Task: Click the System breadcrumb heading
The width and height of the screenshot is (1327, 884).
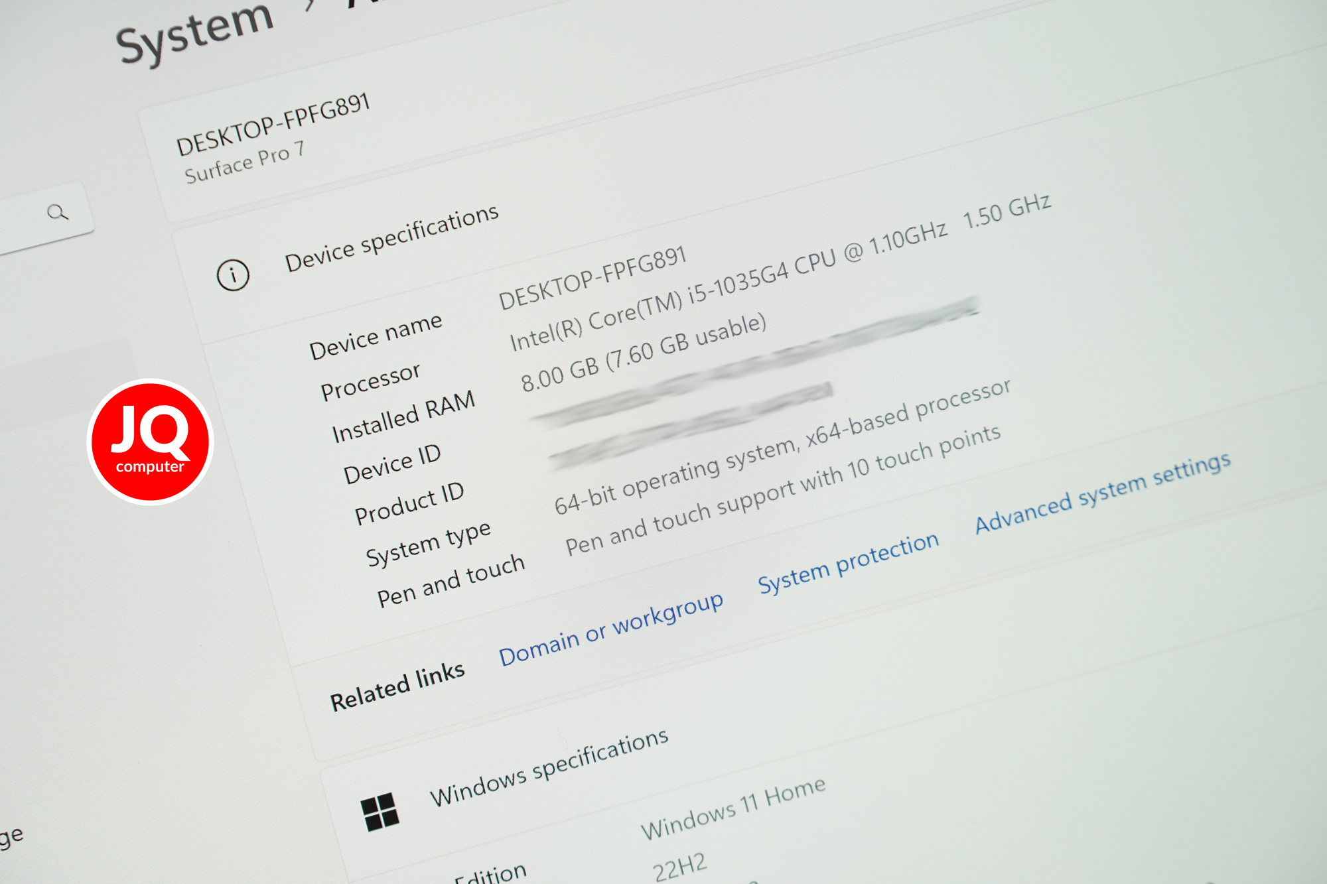Action: click(194, 32)
